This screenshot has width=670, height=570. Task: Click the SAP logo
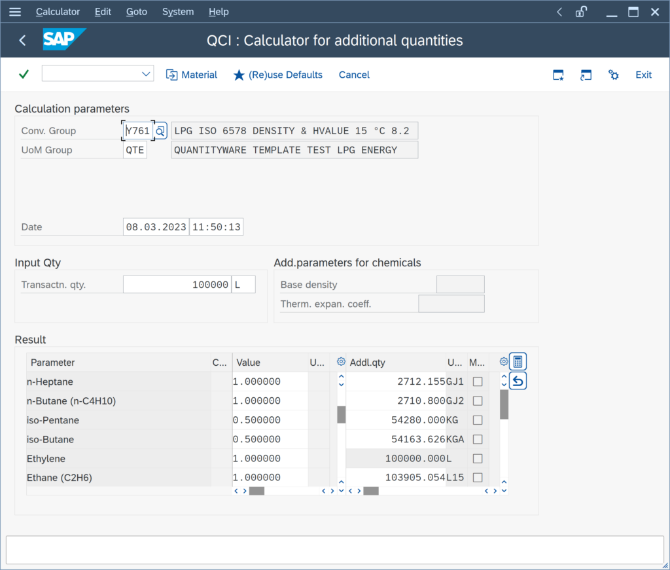point(64,39)
